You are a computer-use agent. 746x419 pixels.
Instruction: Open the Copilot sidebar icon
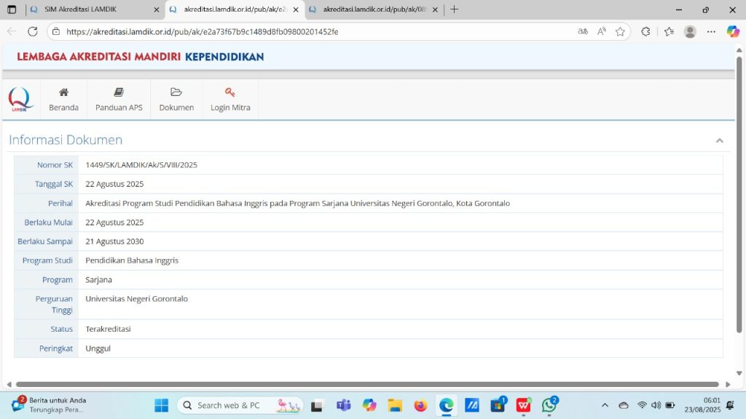pyautogui.click(x=733, y=31)
